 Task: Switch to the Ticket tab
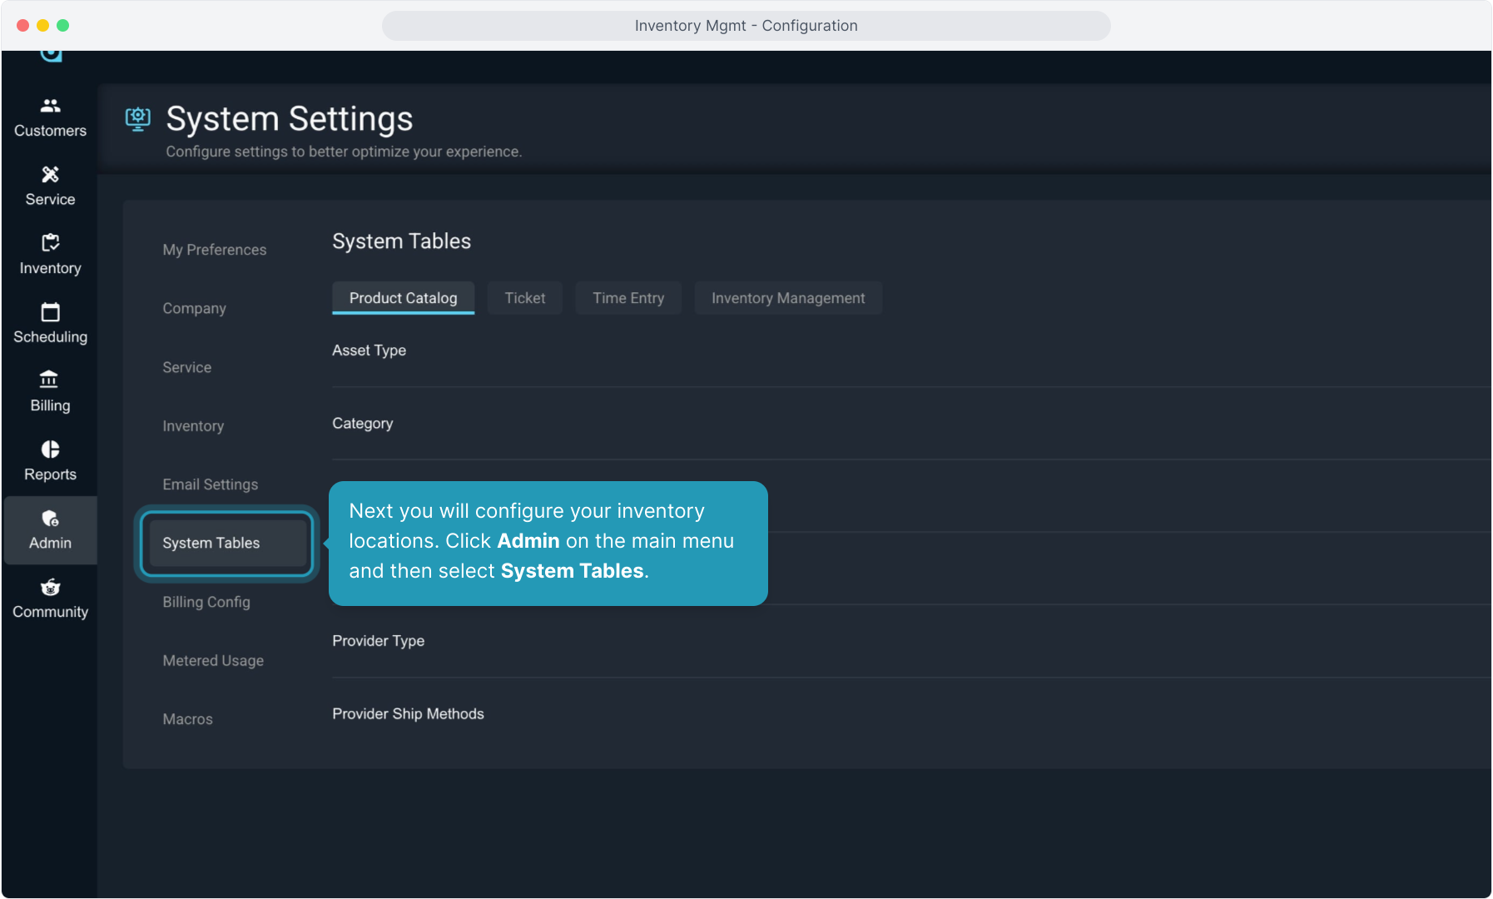(x=524, y=298)
